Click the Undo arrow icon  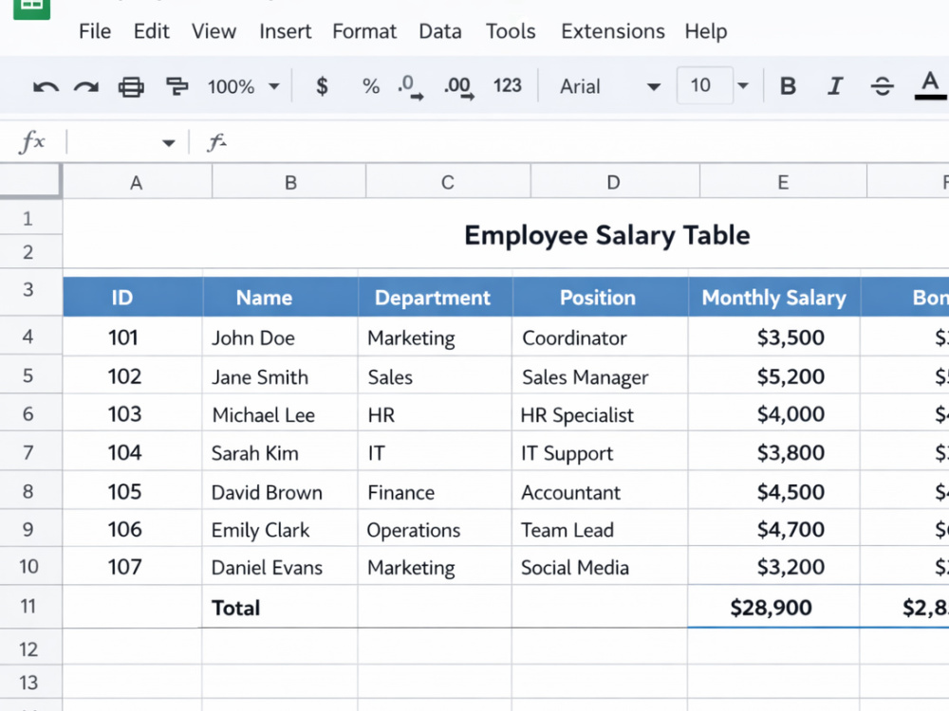tap(46, 87)
